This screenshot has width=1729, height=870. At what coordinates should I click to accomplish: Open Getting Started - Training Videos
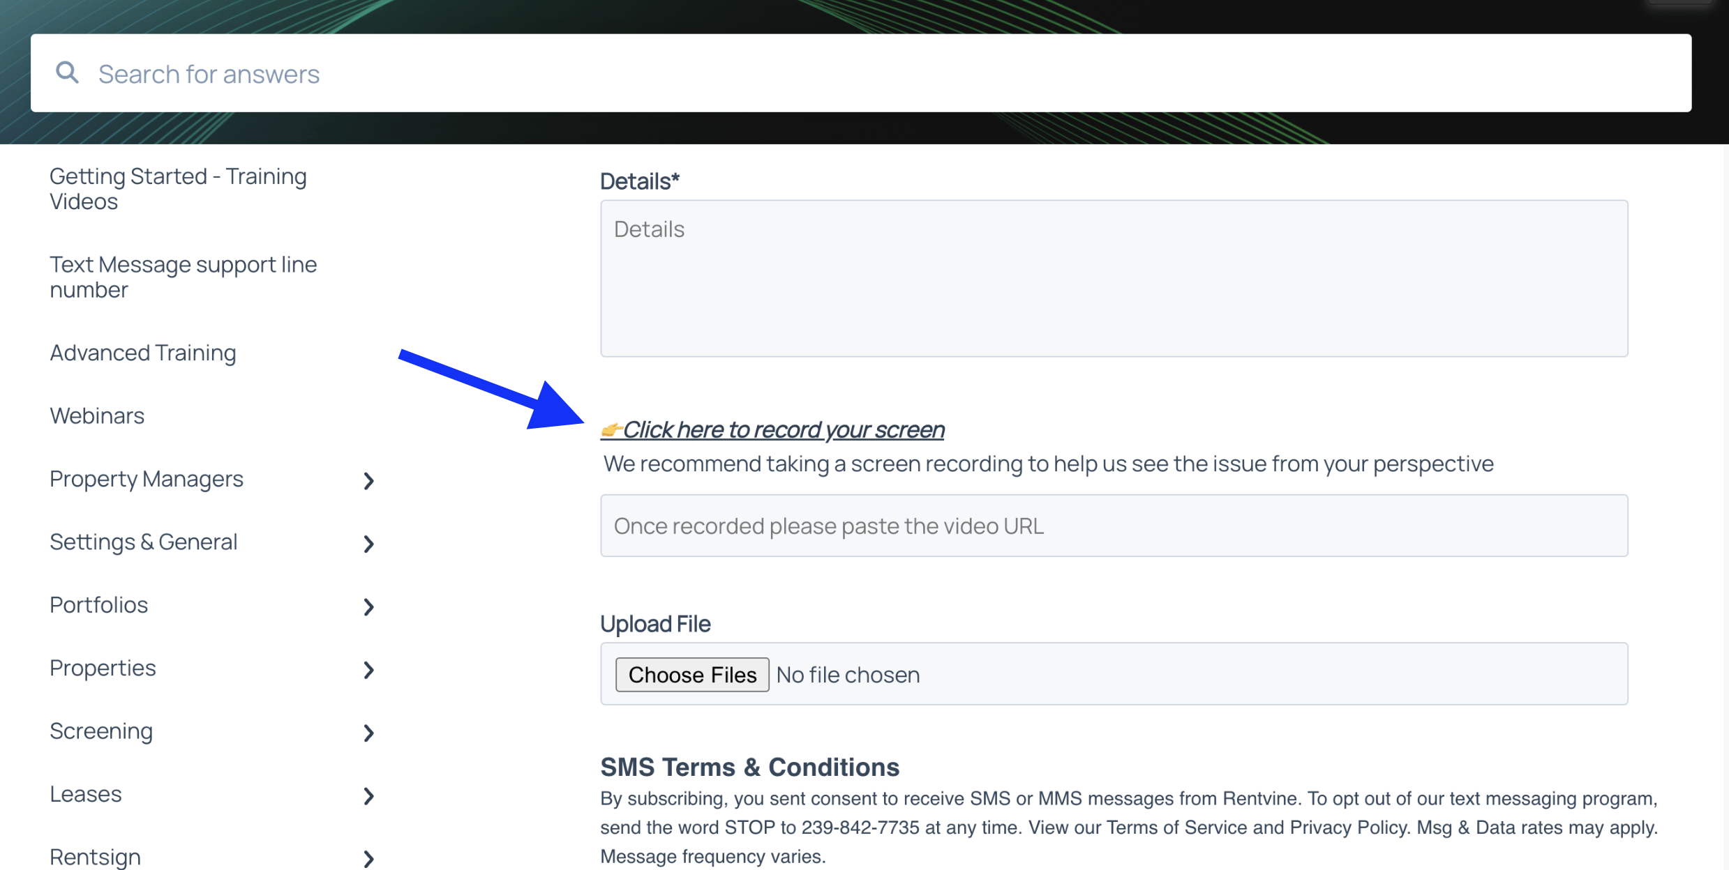point(178,189)
